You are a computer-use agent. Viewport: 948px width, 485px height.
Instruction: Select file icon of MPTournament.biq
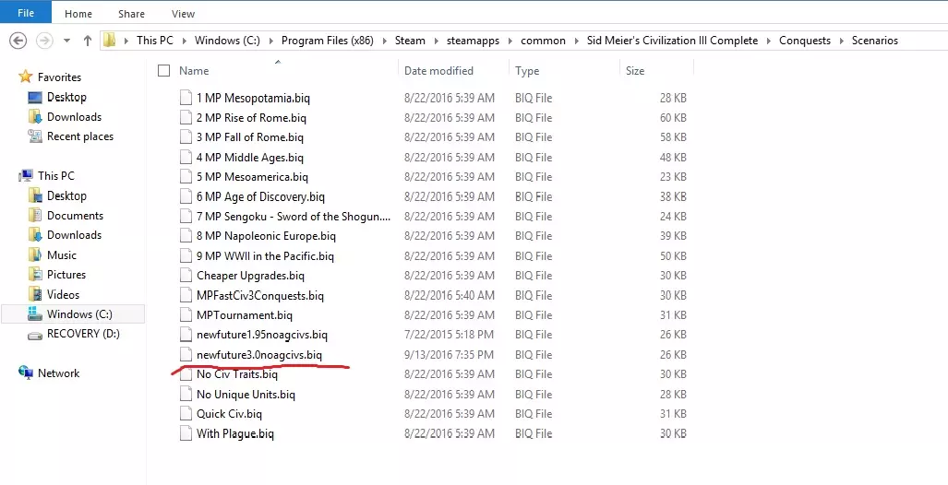(186, 314)
